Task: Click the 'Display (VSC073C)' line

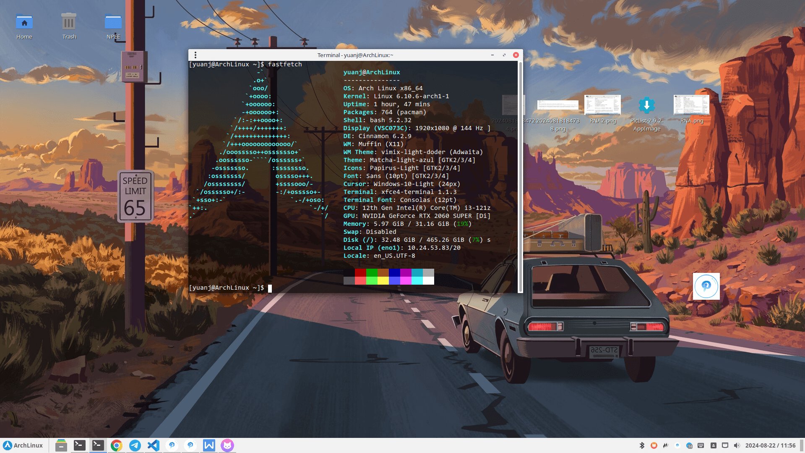Action: click(x=417, y=128)
